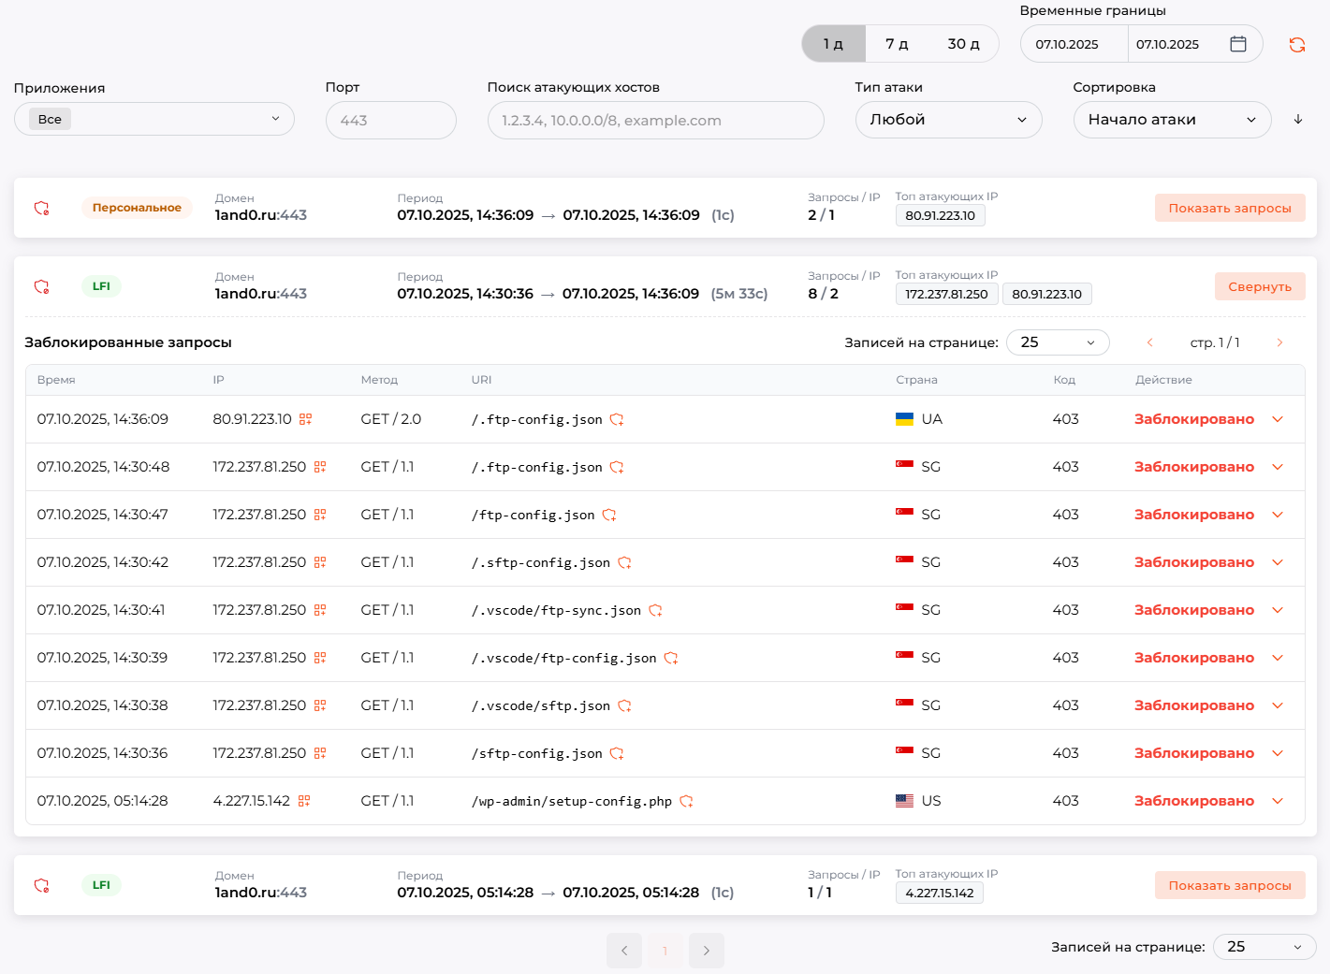Click the red shield icon on Персональное attack row
Image resolution: width=1330 pixels, height=974 pixels.
coord(41,208)
